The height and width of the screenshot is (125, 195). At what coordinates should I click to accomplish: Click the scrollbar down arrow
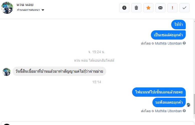point(194,116)
